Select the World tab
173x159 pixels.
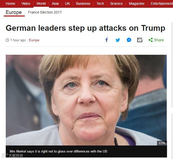click(x=41, y=3)
